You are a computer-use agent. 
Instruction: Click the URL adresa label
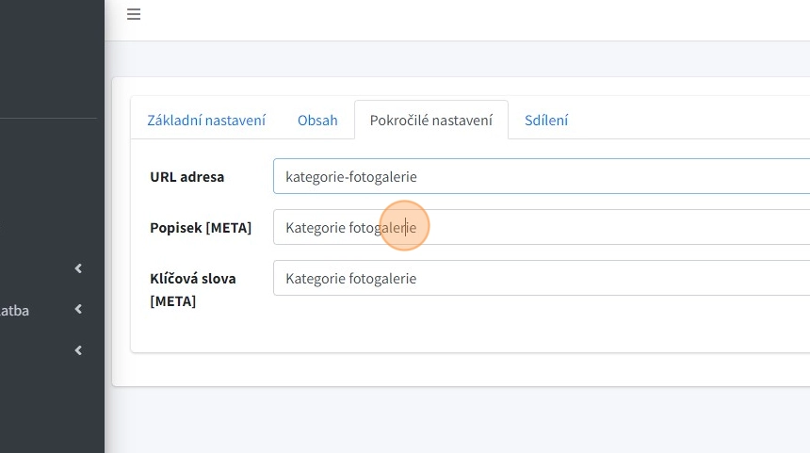click(x=186, y=176)
